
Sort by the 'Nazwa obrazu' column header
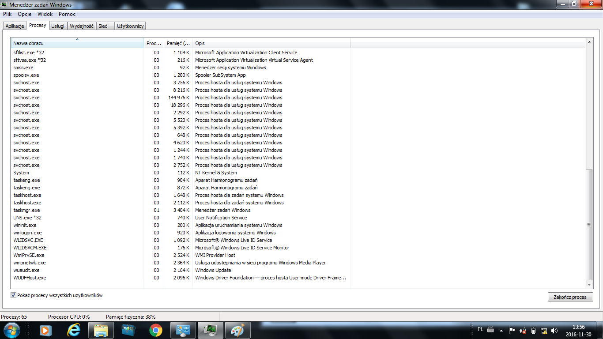point(77,43)
